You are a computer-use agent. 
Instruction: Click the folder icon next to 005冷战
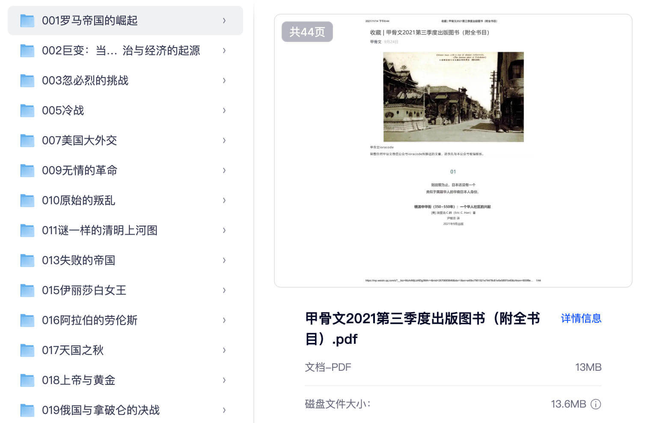pos(27,110)
